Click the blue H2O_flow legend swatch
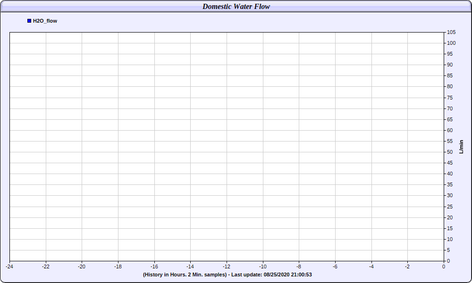The height and width of the screenshot is (283, 472). click(29, 21)
